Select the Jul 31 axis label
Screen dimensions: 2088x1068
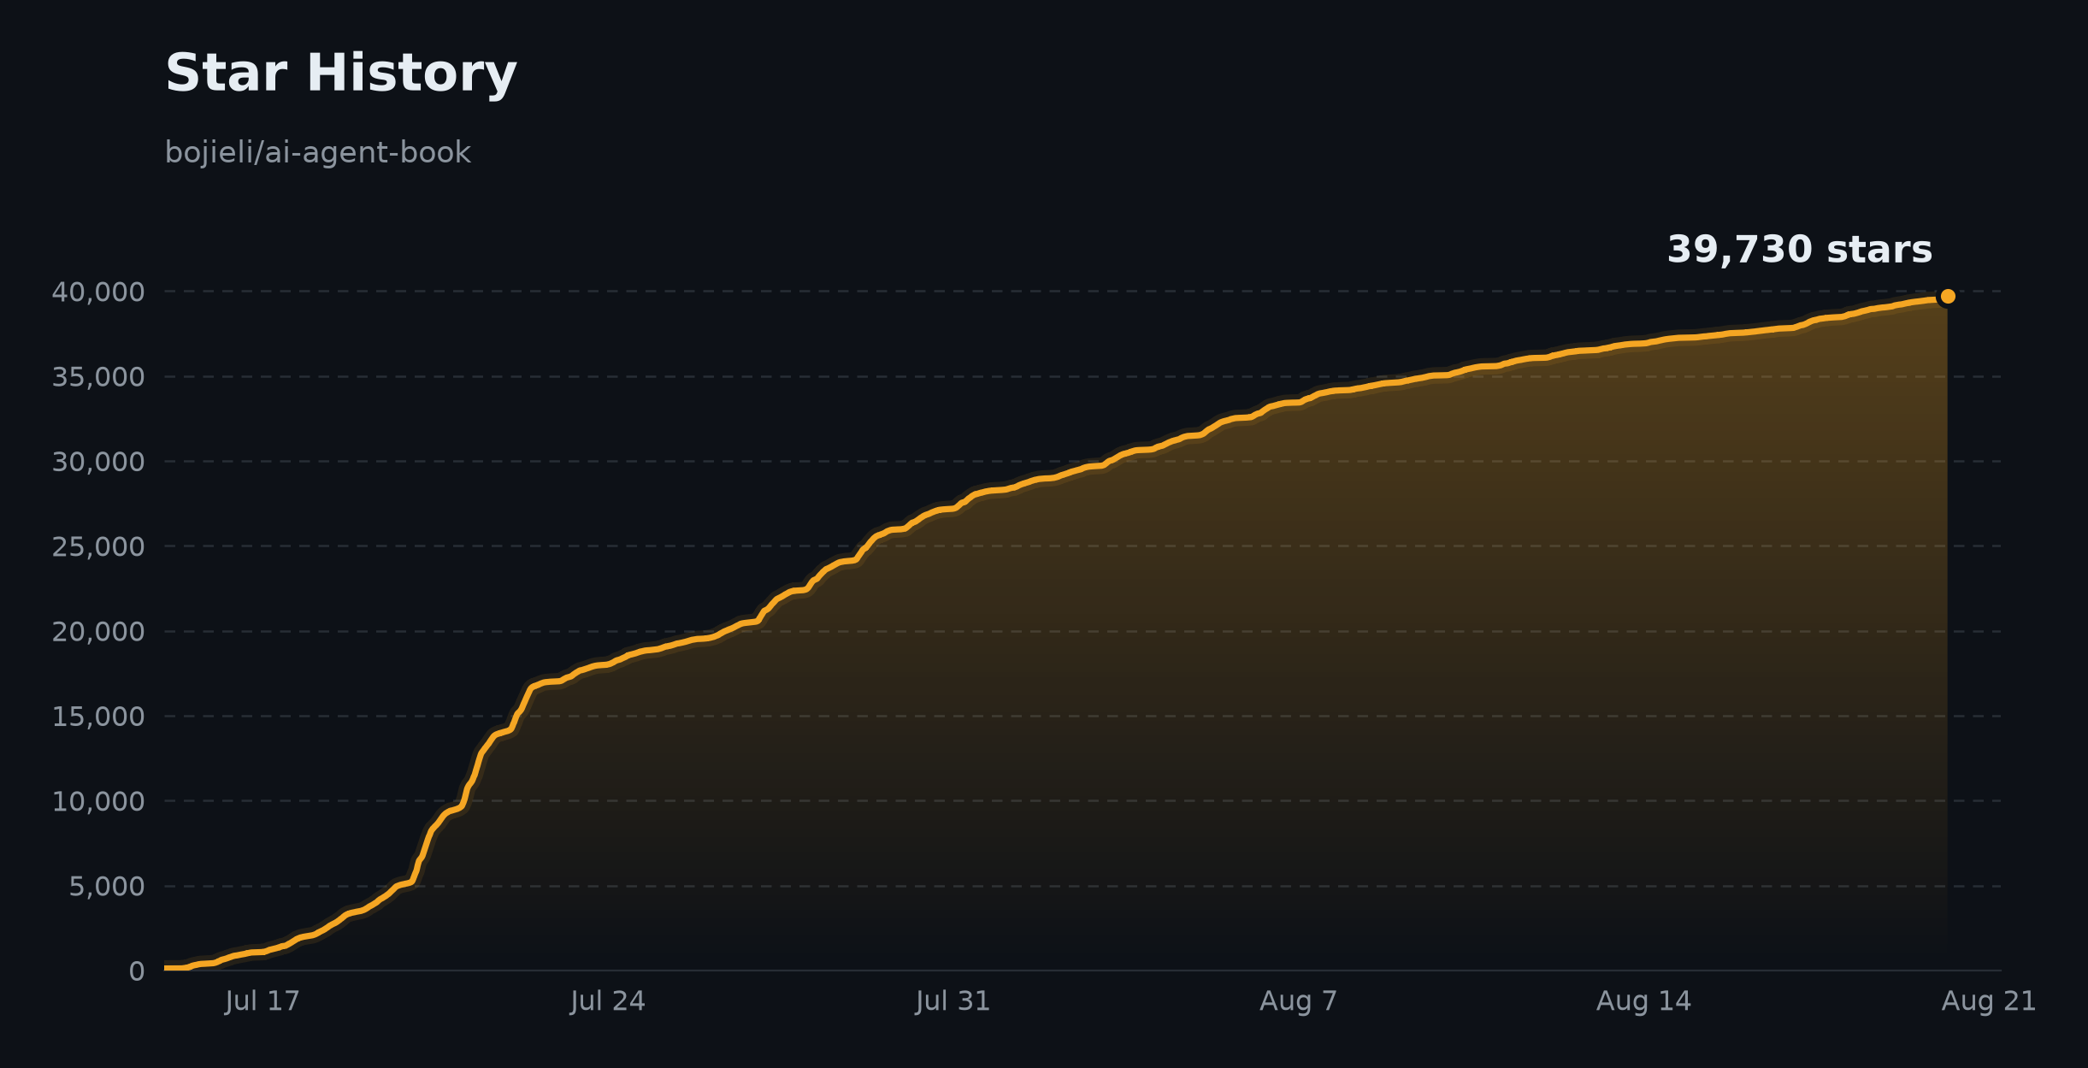[953, 1001]
